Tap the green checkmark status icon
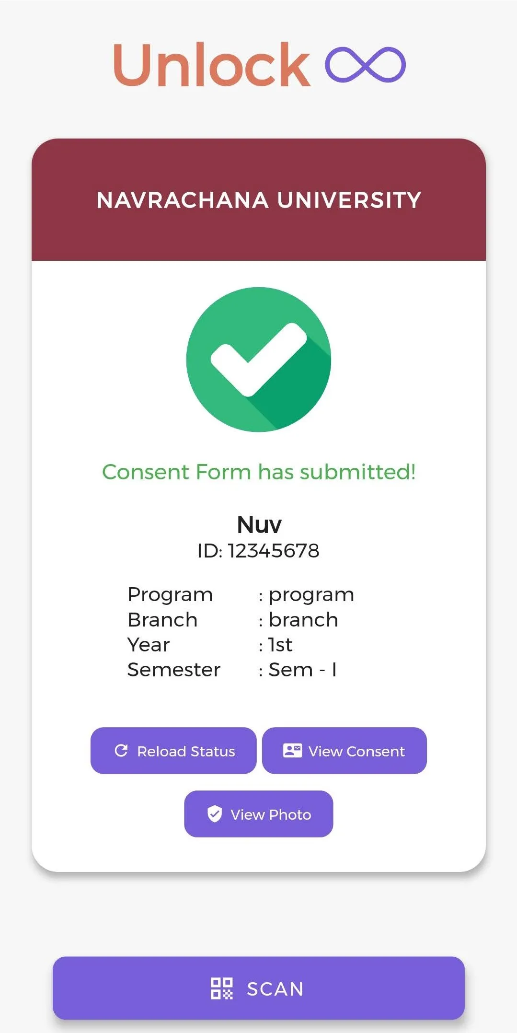This screenshot has width=517, height=1033. (259, 360)
